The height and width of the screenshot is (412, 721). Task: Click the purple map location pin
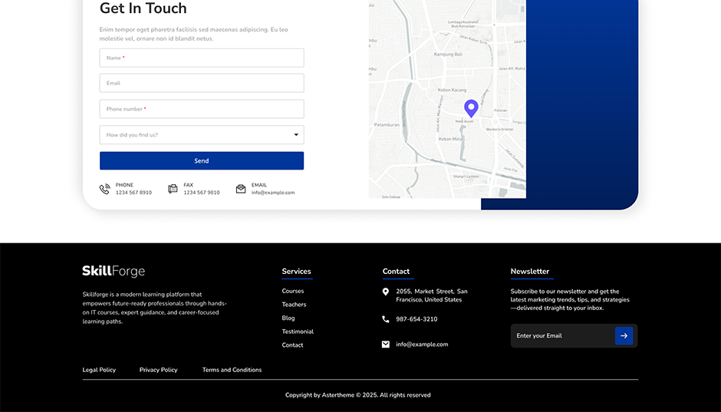tap(471, 108)
